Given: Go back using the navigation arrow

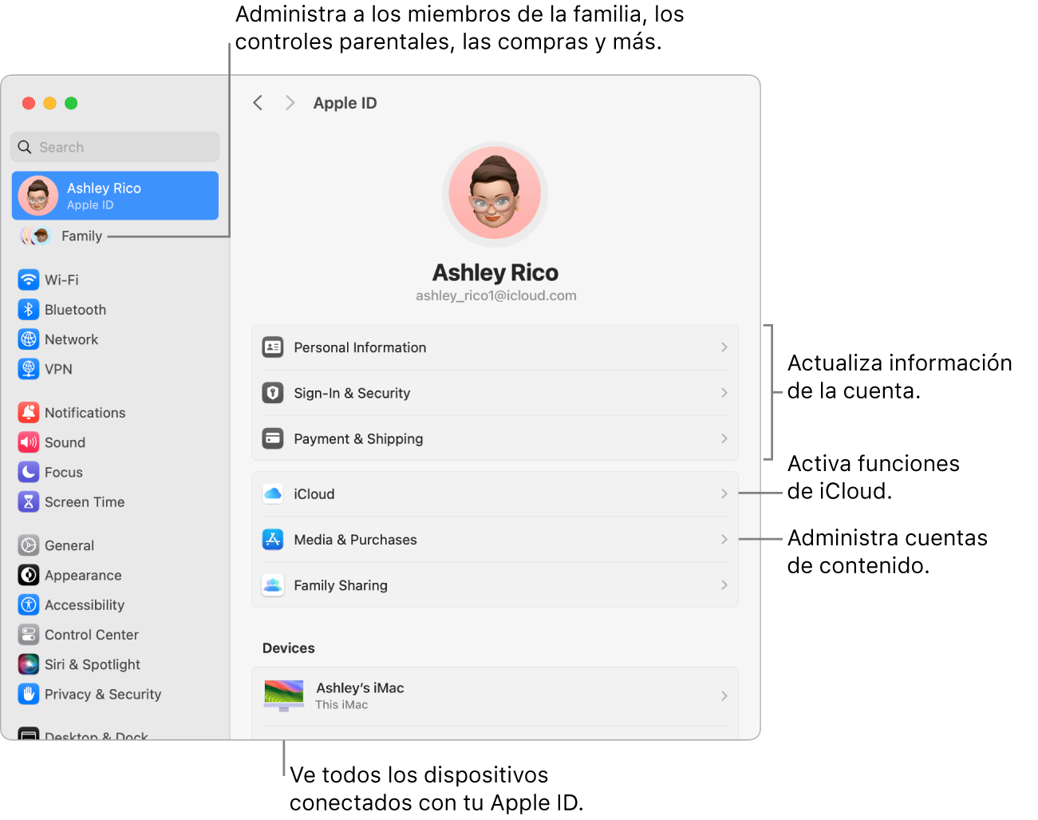Looking at the screenshot, I should [257, 102].
